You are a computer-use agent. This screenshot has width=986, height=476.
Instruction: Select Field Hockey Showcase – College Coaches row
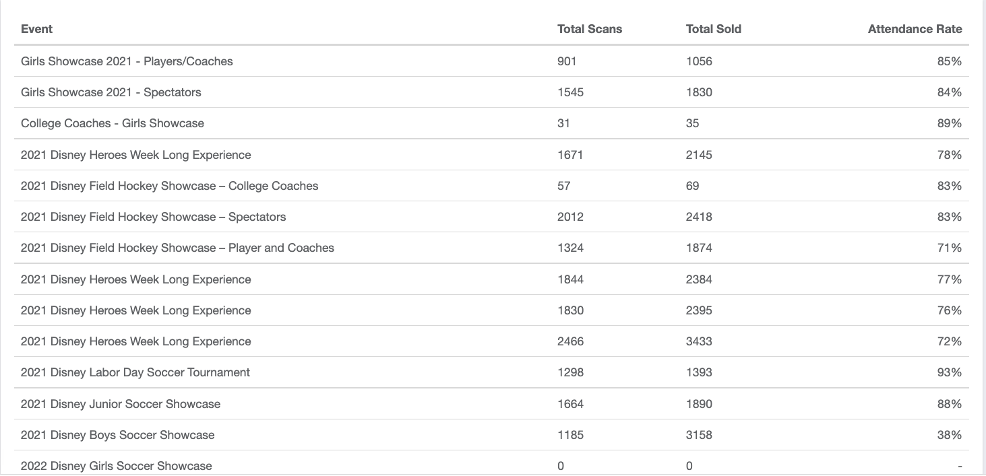pos(491,186)
